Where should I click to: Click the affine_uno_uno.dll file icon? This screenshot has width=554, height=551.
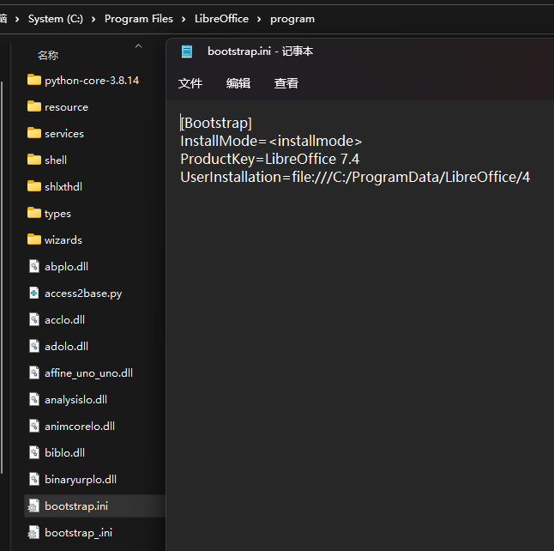coord(34,372)
